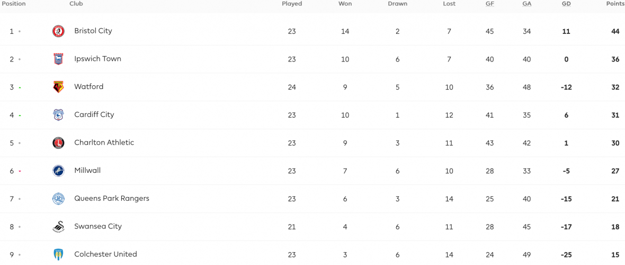Screen dimensions: 625x265
Task: Click the GA column header abbreviation
Action: point(527,4)
